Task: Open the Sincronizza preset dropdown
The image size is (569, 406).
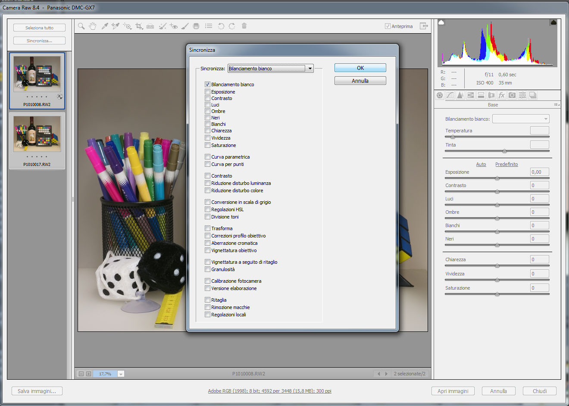Action: 310,69
